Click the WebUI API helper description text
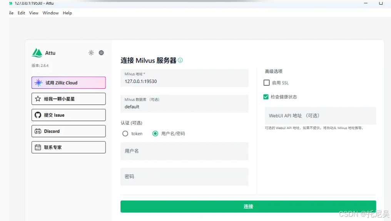This screenshot has width=391, height=221. tap(314, 128)
